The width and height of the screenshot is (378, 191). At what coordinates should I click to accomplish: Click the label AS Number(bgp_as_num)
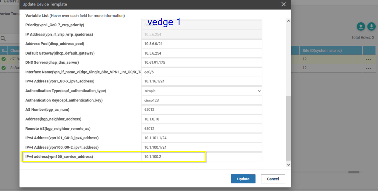tap(47, 110)
